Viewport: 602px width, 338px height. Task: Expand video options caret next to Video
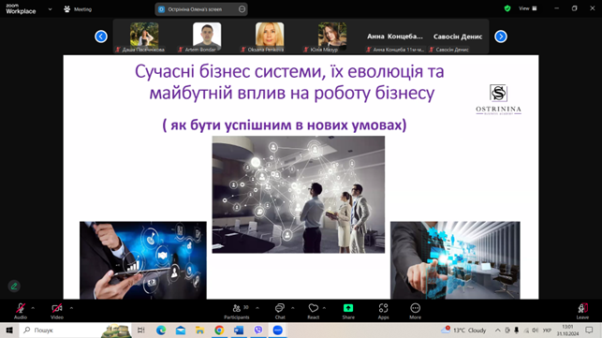71,308
